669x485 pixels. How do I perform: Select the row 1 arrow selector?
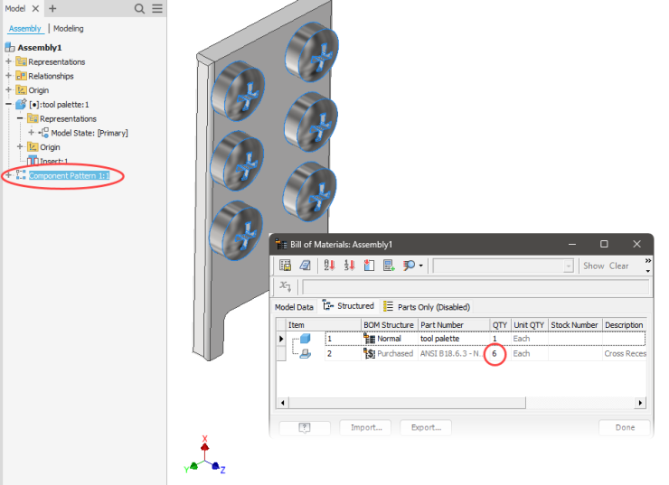(x=281, y=339)
